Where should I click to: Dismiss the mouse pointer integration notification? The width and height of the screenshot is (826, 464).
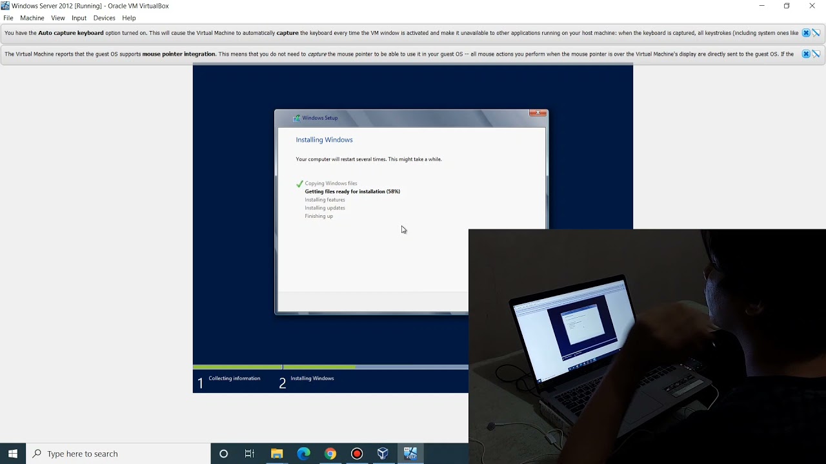[x=806, y=54]
